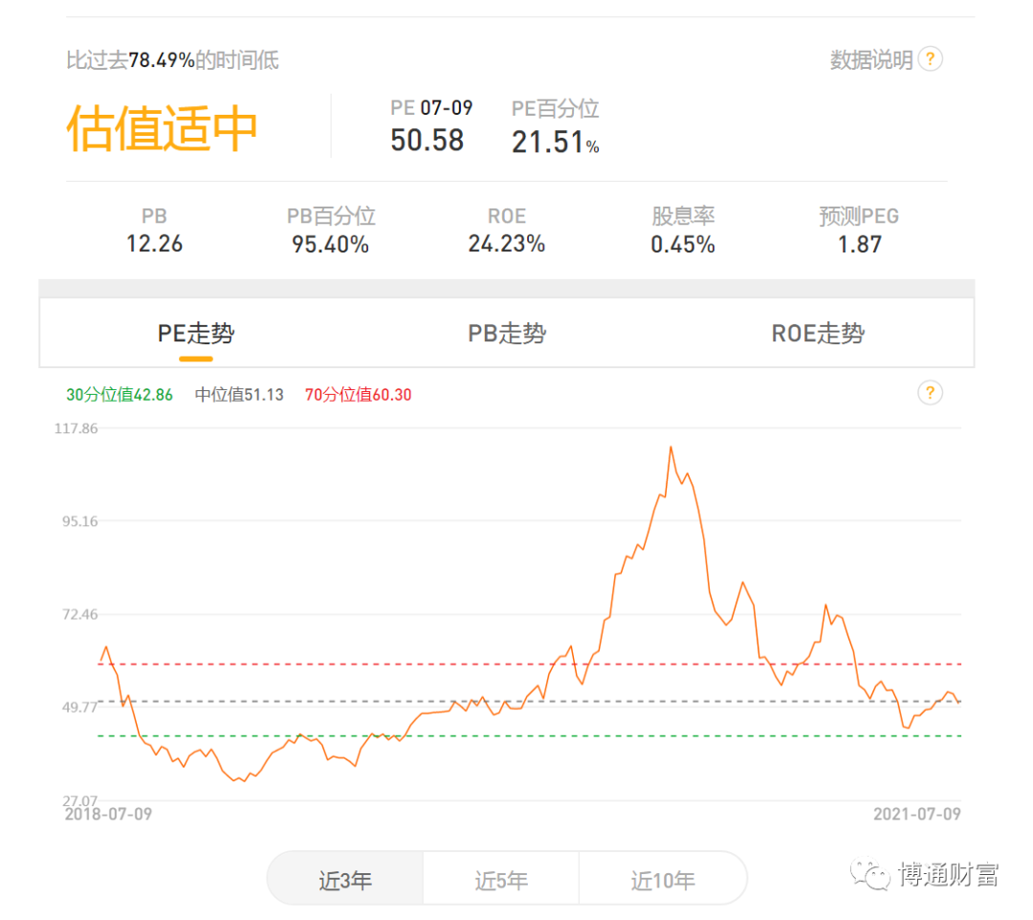Click the 2018-07-09 start date label

click(x=108, y=814)
